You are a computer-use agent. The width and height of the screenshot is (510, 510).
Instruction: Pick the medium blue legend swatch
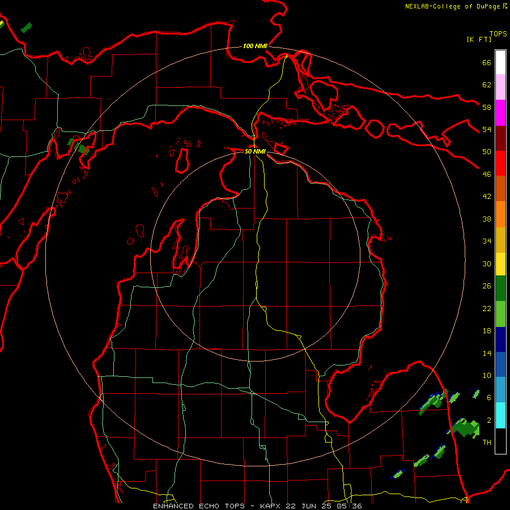500,364
